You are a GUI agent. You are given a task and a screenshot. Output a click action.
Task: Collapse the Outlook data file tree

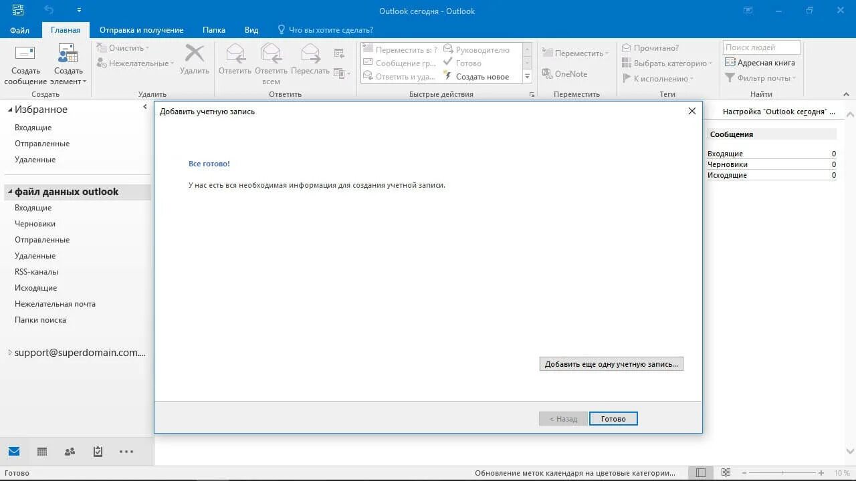[x=10, y=192]
